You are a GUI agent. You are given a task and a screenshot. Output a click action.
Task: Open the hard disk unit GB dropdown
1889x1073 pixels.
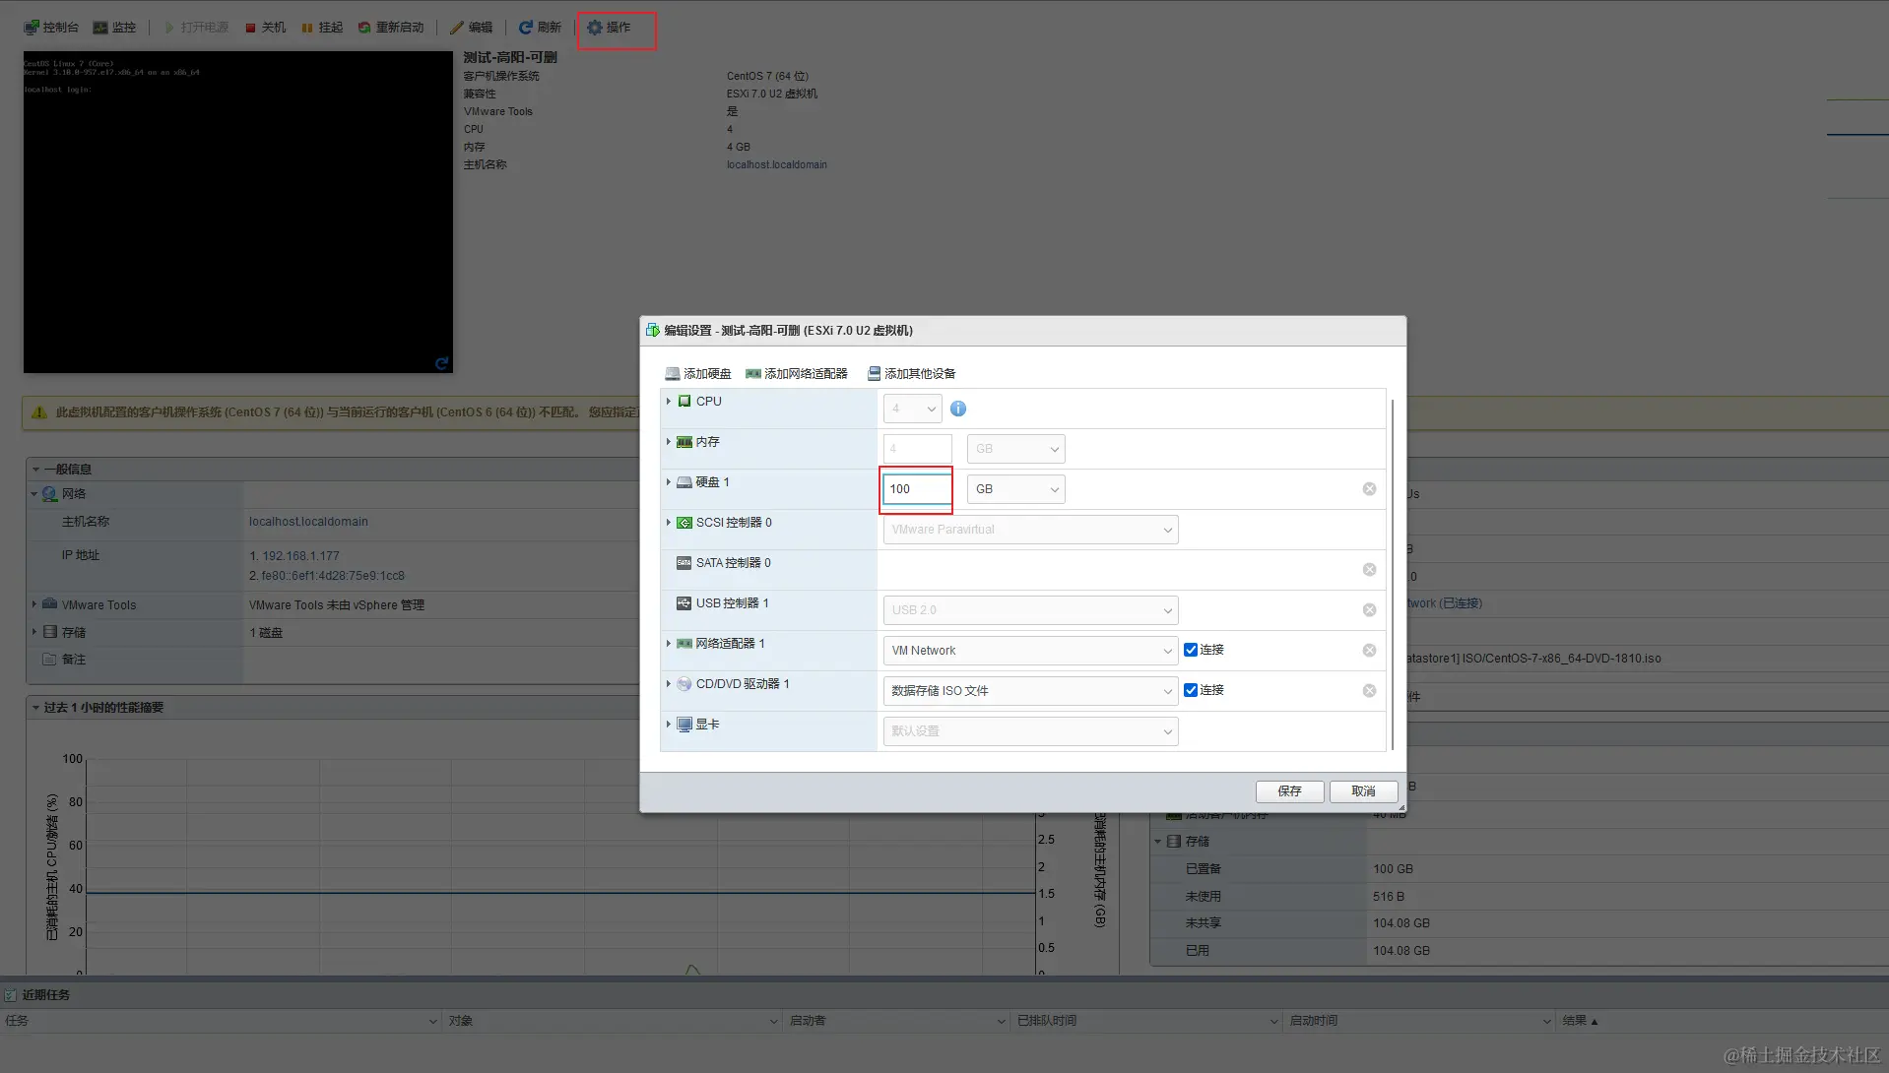[1016, 489]
